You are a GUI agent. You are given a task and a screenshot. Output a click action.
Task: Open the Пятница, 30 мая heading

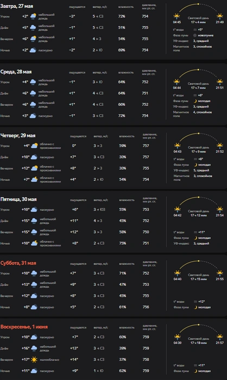pos(18,199)
